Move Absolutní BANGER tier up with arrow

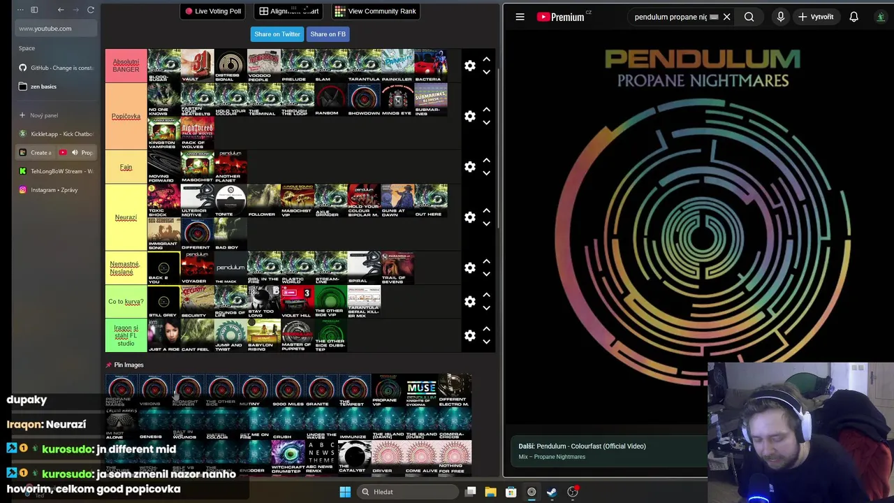487,59
